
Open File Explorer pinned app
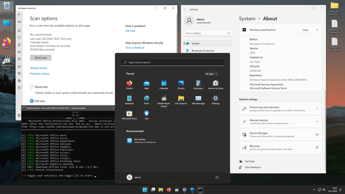tap(181, 100)
